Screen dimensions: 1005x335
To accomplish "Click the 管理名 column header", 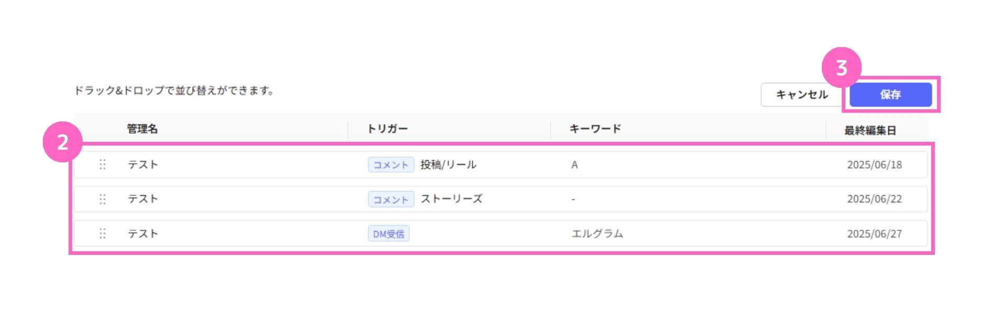I will [x=142, y=129].
